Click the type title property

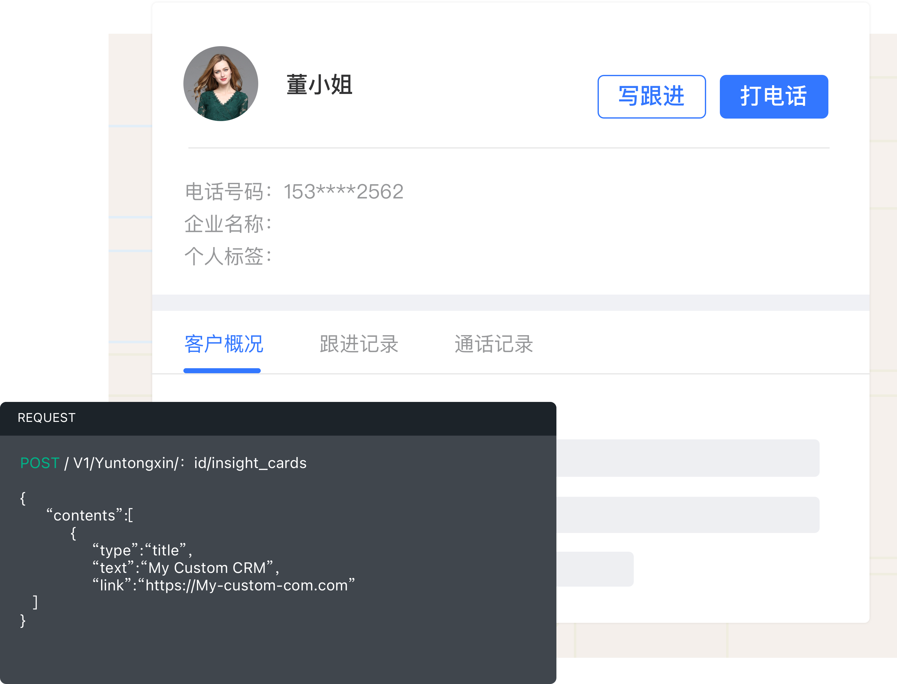point(142,550)
